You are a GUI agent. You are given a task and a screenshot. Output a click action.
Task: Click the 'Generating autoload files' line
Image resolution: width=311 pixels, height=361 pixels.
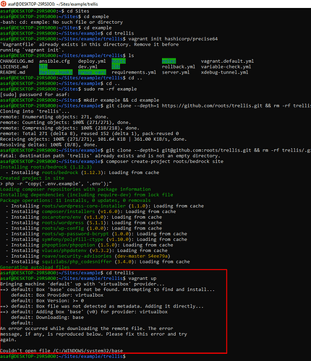click(35, 267)
